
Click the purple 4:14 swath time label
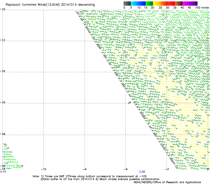tap(3, 172)
